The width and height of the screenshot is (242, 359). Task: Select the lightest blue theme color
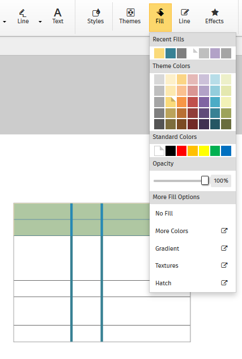point(215,79)
